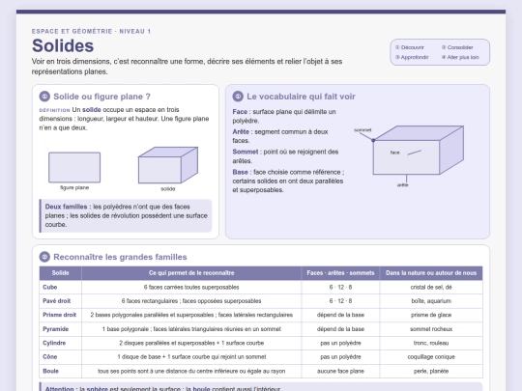Click the "Solide" column header
522x391 pixels.
coord(60,273)
